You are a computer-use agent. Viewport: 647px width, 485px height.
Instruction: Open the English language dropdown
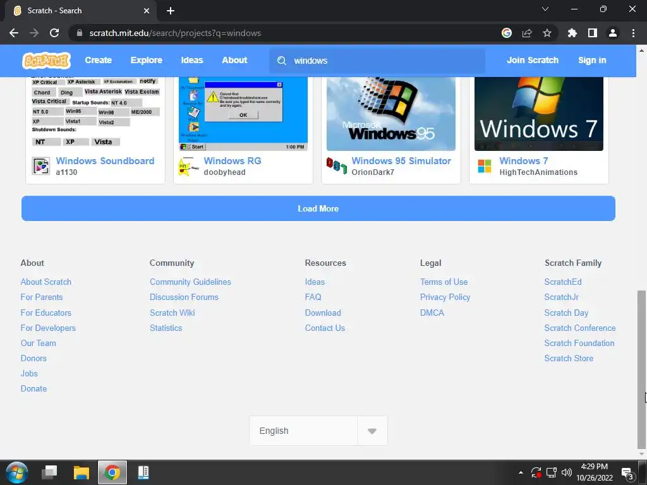[318, 431]
